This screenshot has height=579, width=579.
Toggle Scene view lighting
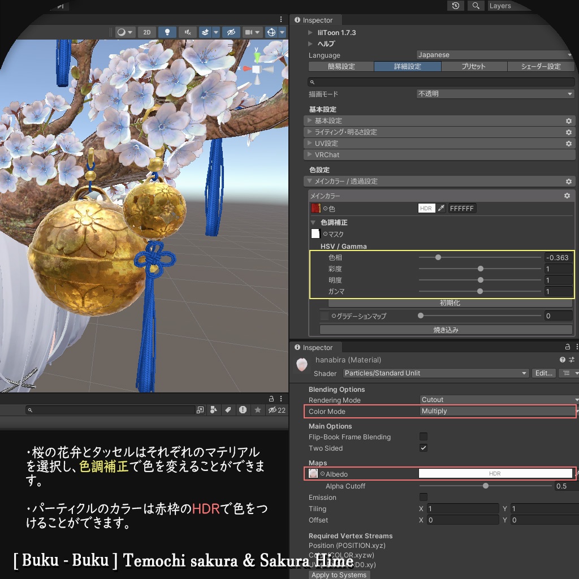[167, 32]
